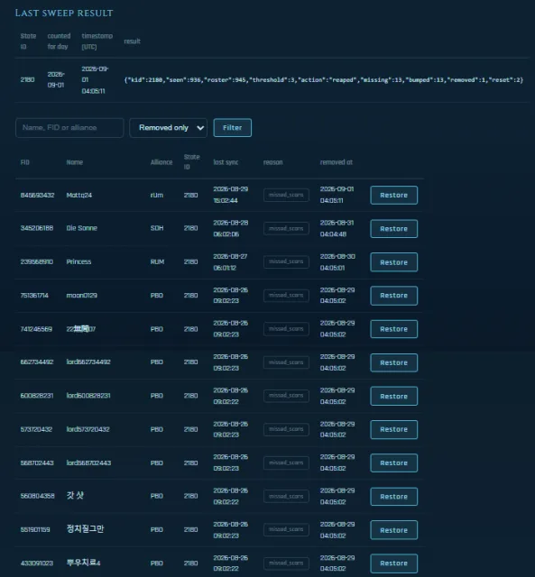Click the counted for day column header
The image size is (535, 577).
[59, 41]
